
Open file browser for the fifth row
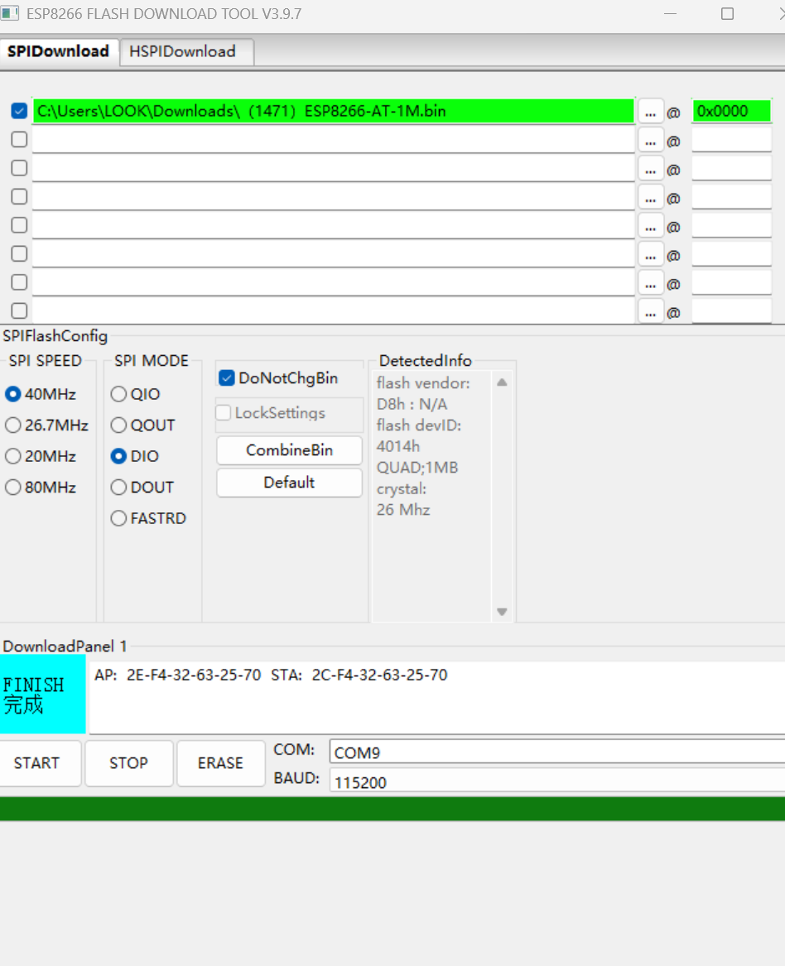(x=650, y=226)
